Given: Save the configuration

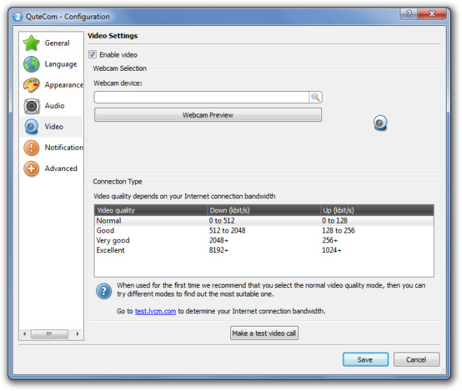Looking at the screenshot, I should coord(365,359).
